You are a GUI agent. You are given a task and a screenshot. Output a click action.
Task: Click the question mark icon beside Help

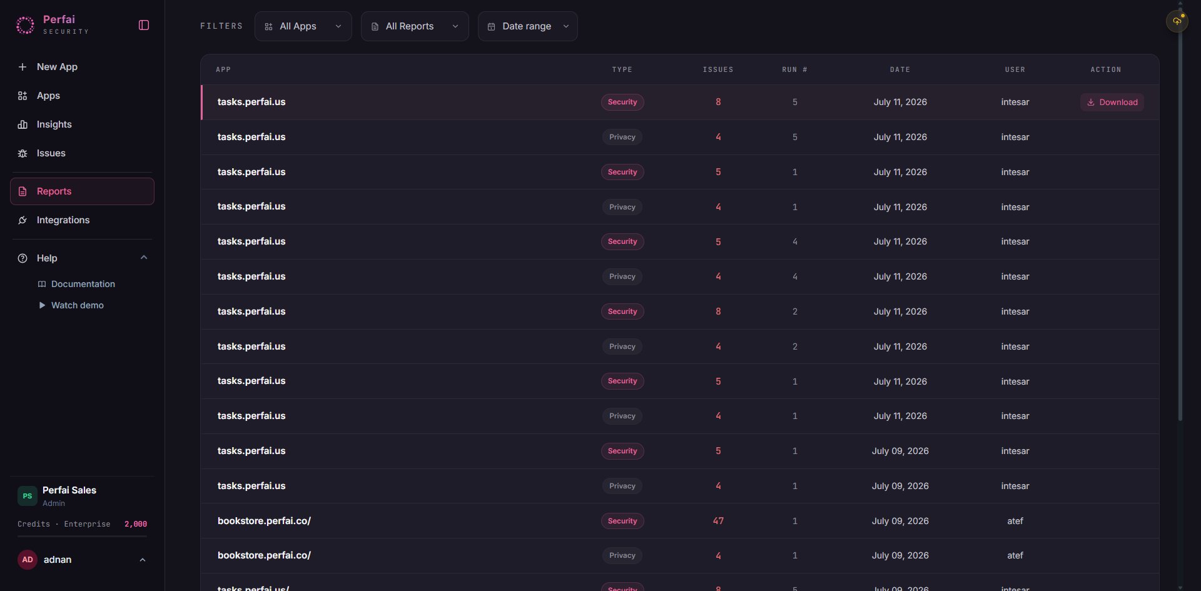point(23,258)
